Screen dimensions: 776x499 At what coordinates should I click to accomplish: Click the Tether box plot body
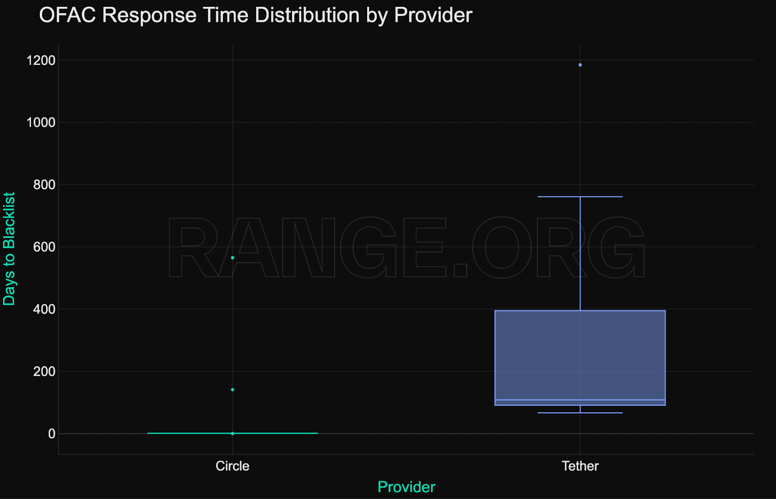[x=580, y=358]
